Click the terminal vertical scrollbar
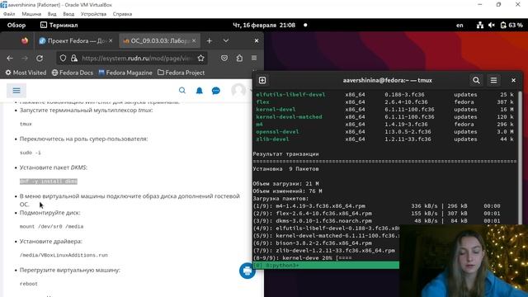The image size is (528, 297). 521,157
